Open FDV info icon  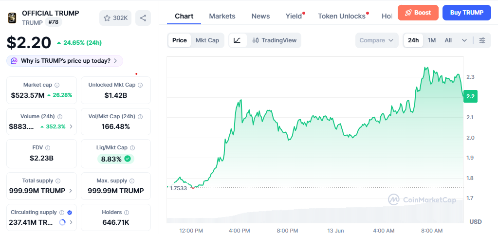[48, 147]
